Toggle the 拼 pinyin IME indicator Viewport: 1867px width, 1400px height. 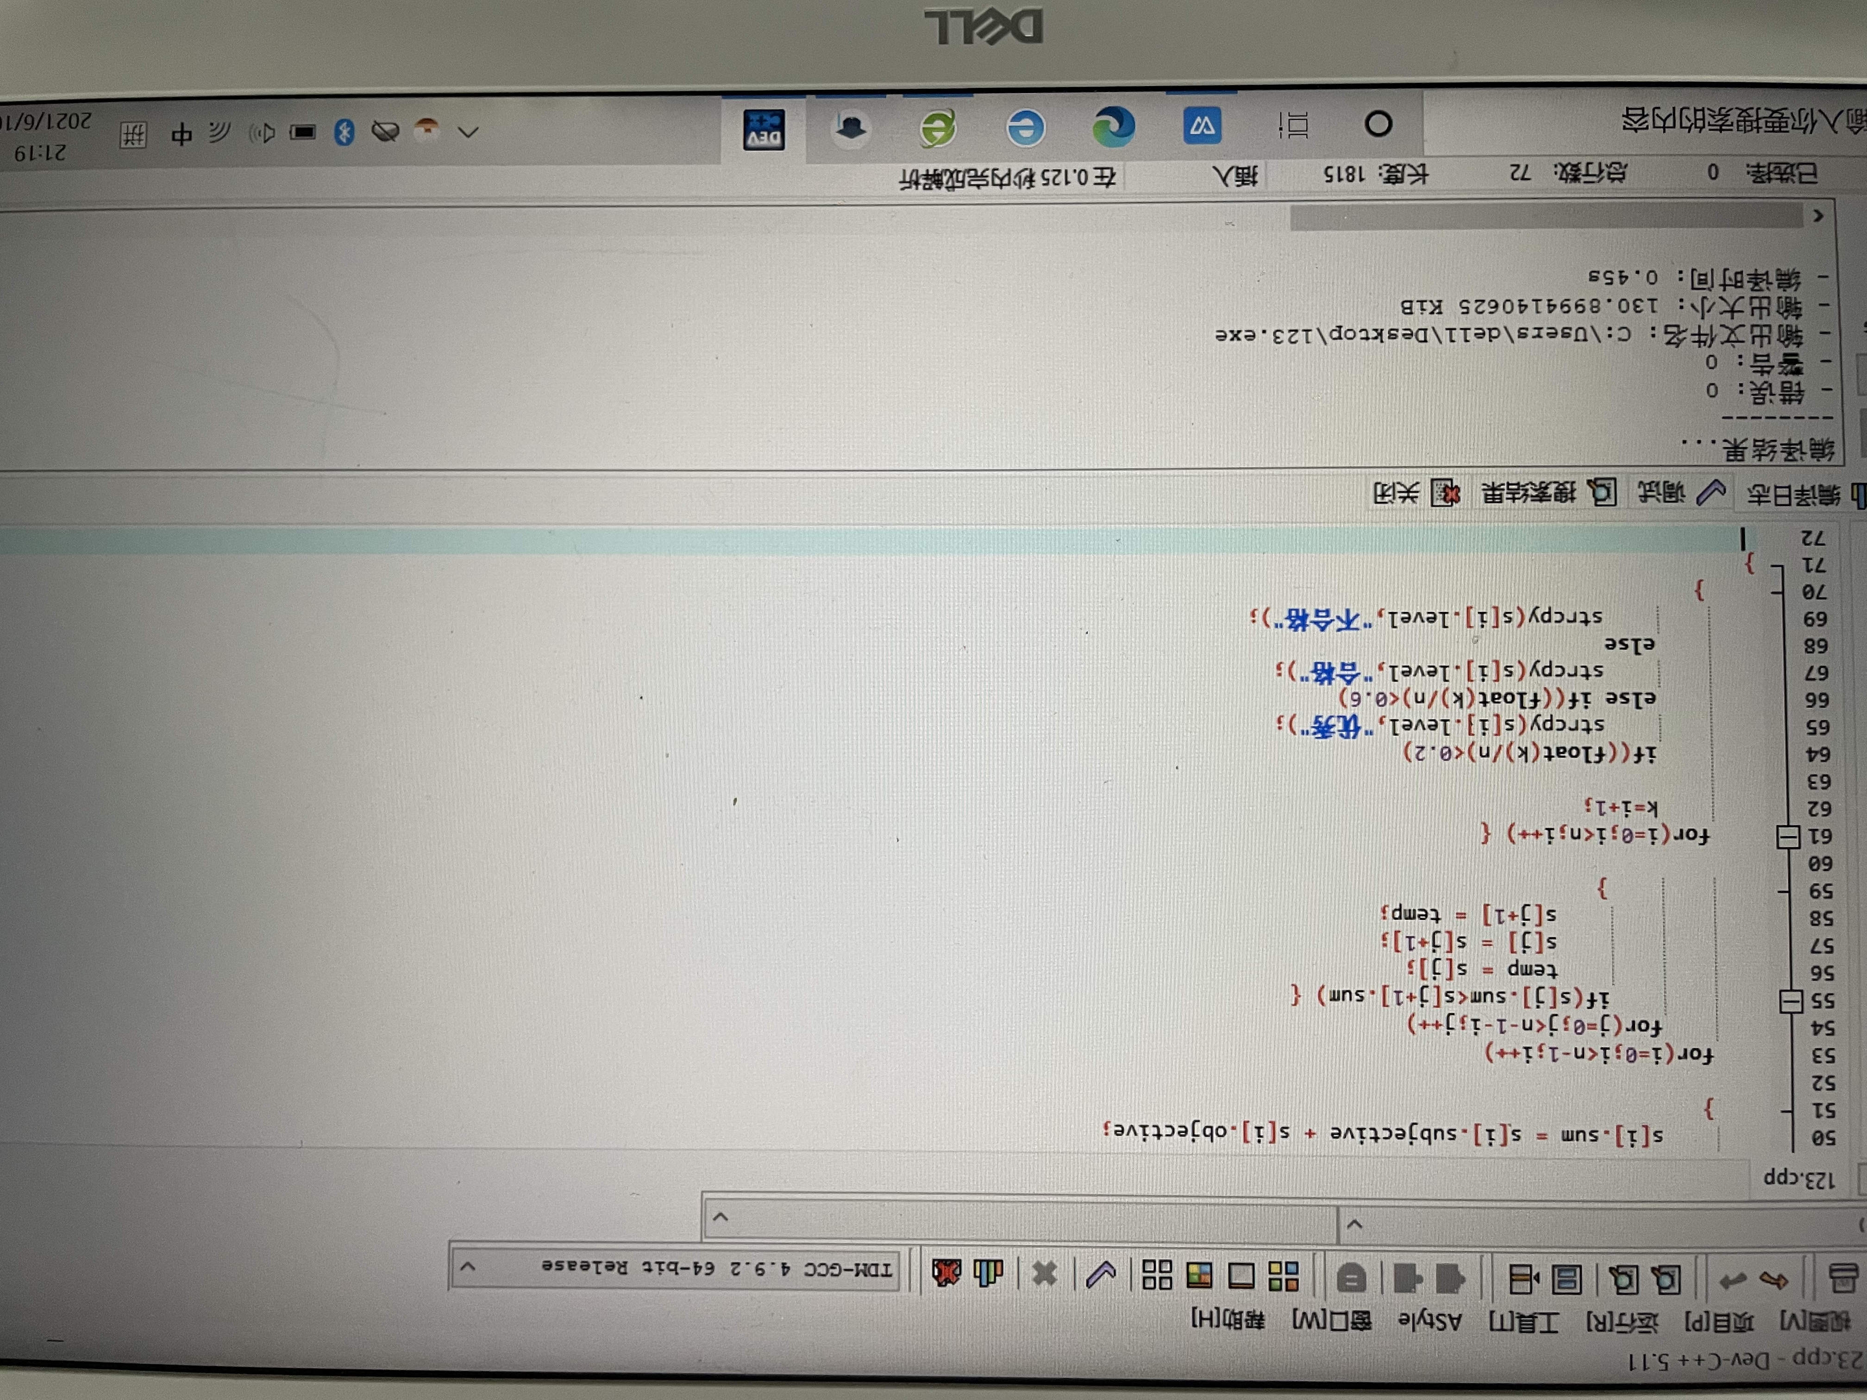[x=133, y=135]
